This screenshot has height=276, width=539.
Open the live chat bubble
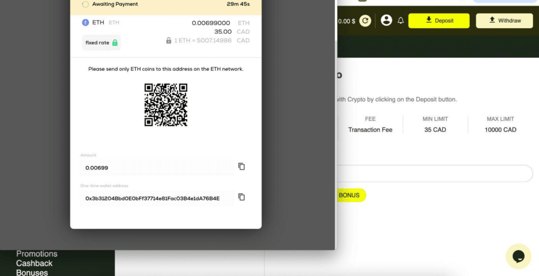click(x=519, y=256)
